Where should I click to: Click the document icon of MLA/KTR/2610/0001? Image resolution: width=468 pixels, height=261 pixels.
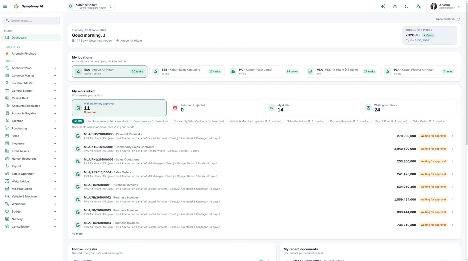[x=78, y=149]
